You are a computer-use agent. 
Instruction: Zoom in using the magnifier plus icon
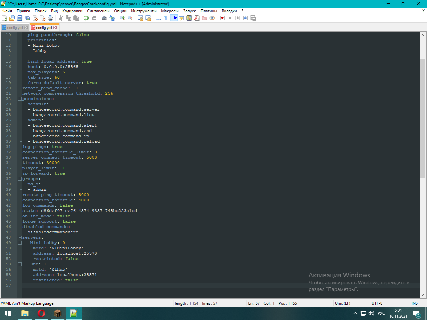tap(122, 18)
